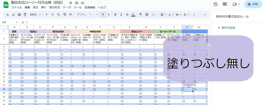Open the 挿入 menu
Image resolution: width=263 pixels, height=105 pixels.
coord(44,7)
